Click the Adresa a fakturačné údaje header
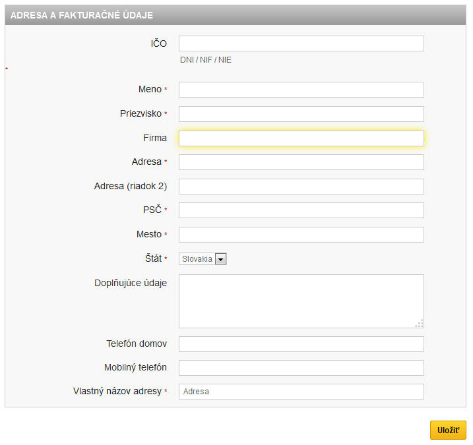This screenshot has height=445, width=473. [82, 15]
